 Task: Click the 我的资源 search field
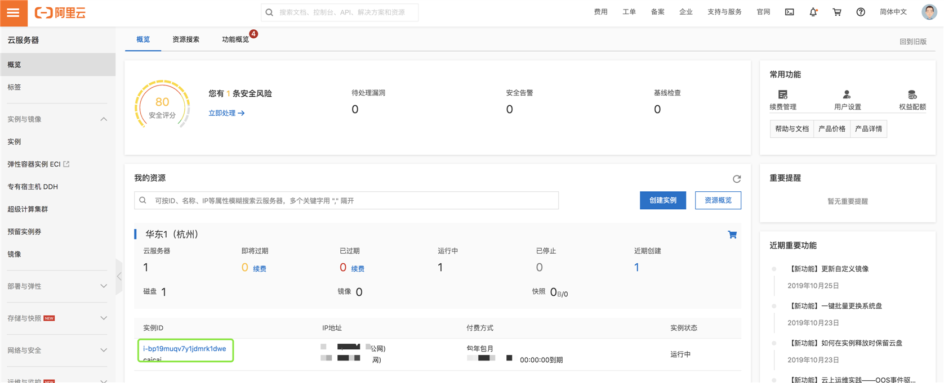coord(346,200)
